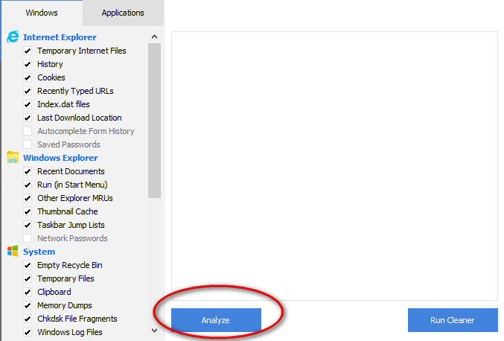Uncheck Windows Log Files checkbox
This screenshot has width=504, height=341.
coord(28,332)
